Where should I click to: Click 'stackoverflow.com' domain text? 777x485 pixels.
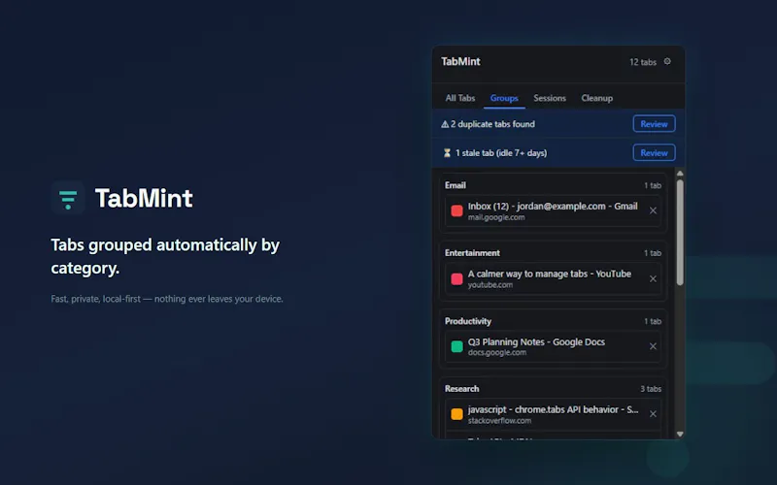tap(499, 421)
